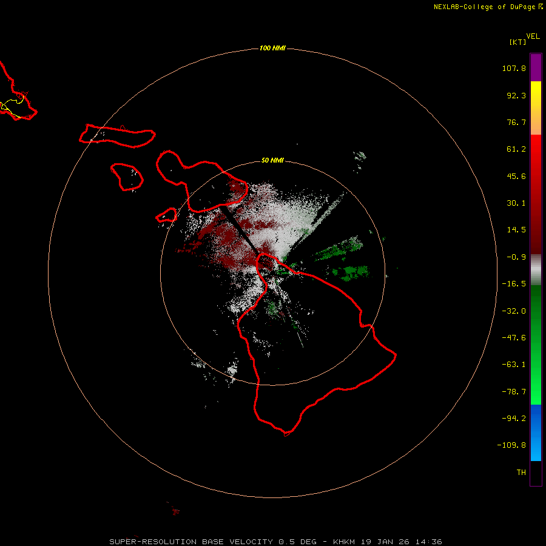Select the 76.7 velocity scale value
The width and height of the screenshot is (546, 546).
(x=516, y=122)
